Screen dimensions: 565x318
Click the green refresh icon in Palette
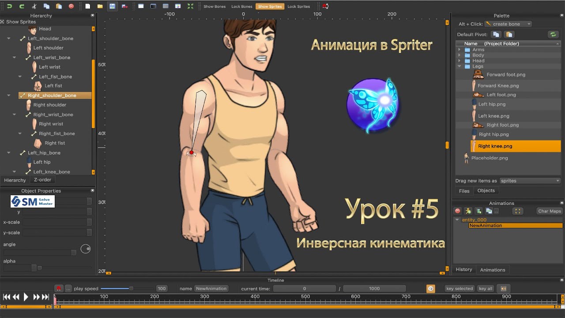point(553,34)
